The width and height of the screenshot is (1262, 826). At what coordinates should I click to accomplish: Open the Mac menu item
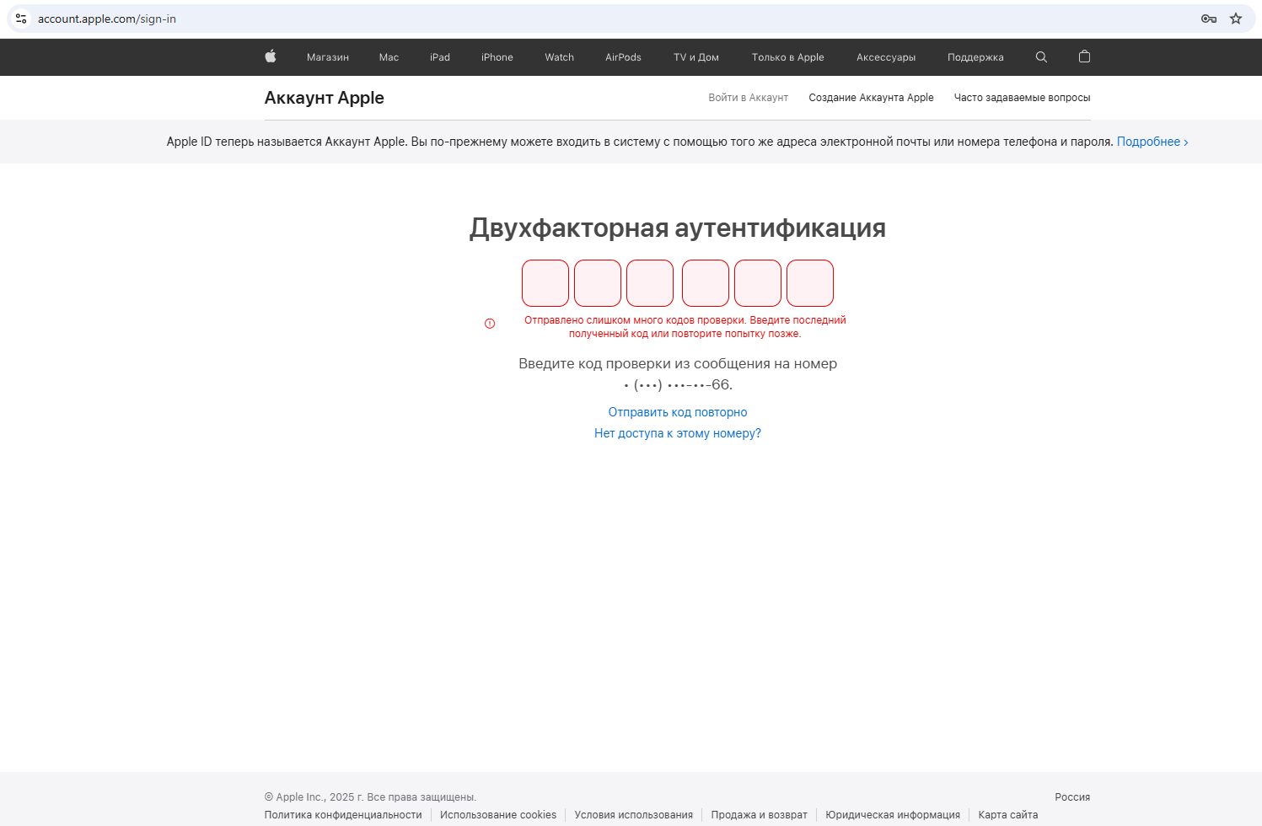tap(389, 57)
